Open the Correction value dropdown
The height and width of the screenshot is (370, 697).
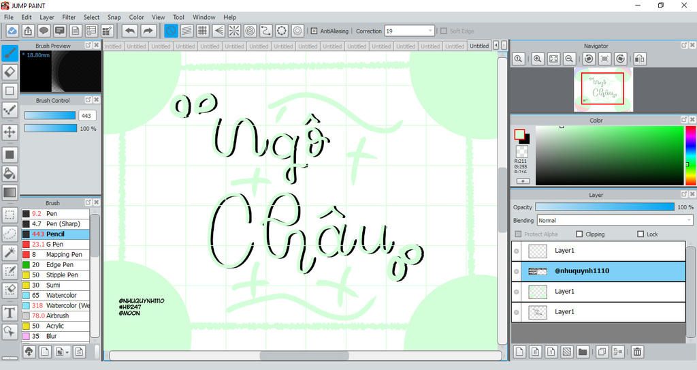click(x=430, y=31)
